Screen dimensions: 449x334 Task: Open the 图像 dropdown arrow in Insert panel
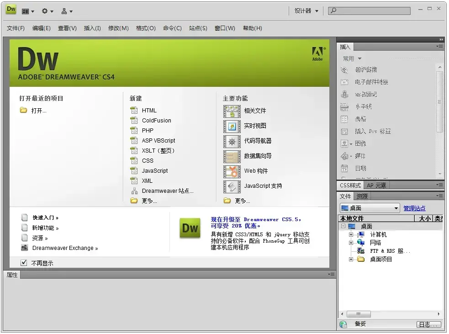(x=351, y=144)
